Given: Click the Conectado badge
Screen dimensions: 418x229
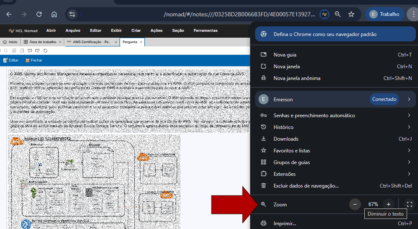Looking at the screenshot, I should pyautogui.click(x=384, y=99).
